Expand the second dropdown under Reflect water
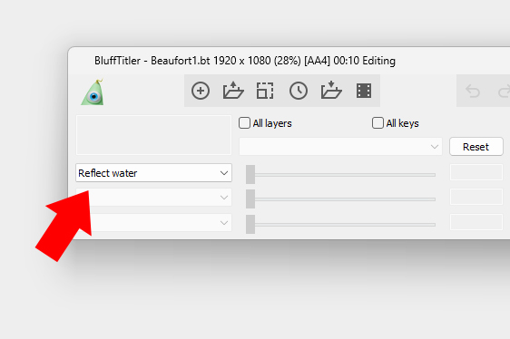 154,198
